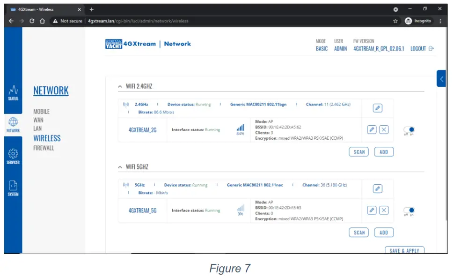454x278 pixels.
Task: Expand the blue side panel arrow
Action: (x=441, y=79)
